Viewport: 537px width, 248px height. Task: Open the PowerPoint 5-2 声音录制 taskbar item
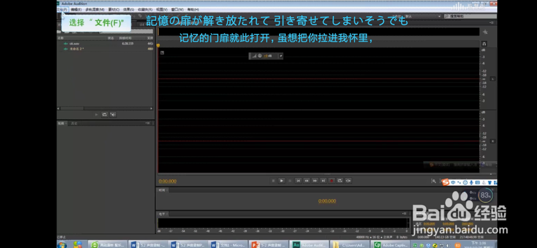tap(268, 245)
